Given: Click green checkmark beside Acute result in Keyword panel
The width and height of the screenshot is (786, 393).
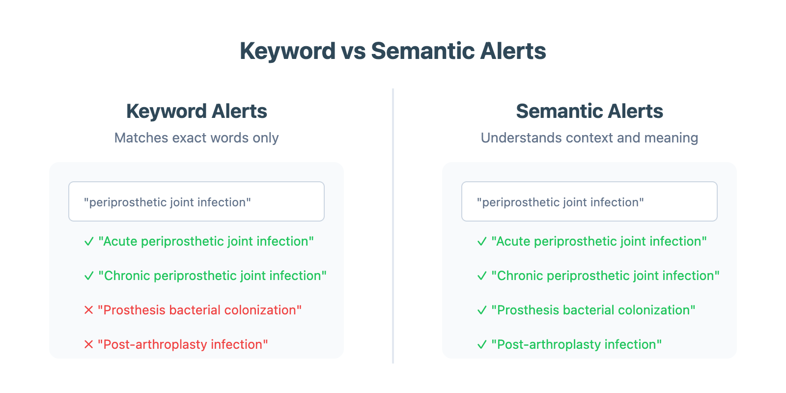Looking at the screenshot, I should 89,241.
